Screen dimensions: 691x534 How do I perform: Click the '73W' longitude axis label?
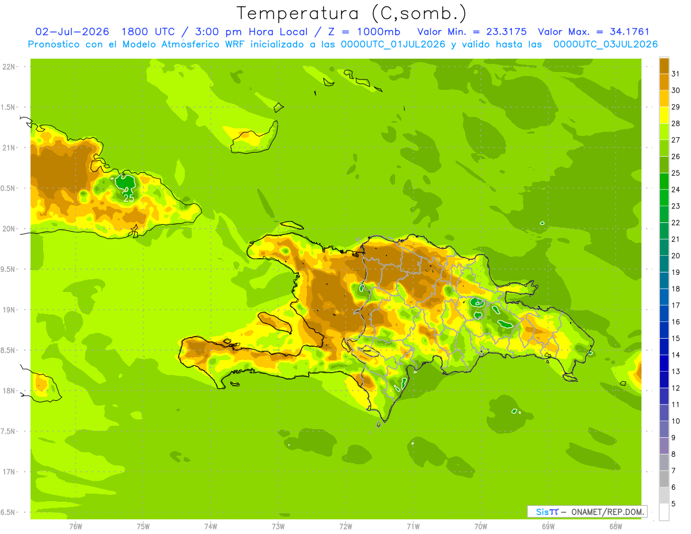click(x=278, y=526)
